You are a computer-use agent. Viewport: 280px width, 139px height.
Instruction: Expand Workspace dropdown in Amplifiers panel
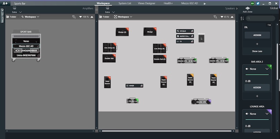click(x=31, y=17)
